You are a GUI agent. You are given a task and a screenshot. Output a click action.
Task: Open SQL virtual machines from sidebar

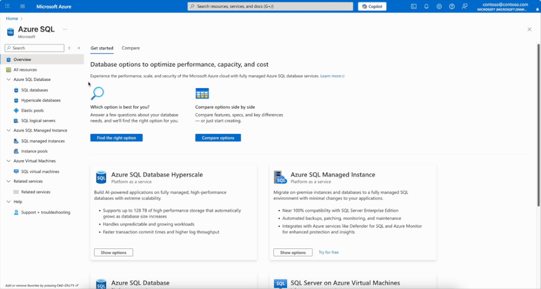[x=40, y=172]
